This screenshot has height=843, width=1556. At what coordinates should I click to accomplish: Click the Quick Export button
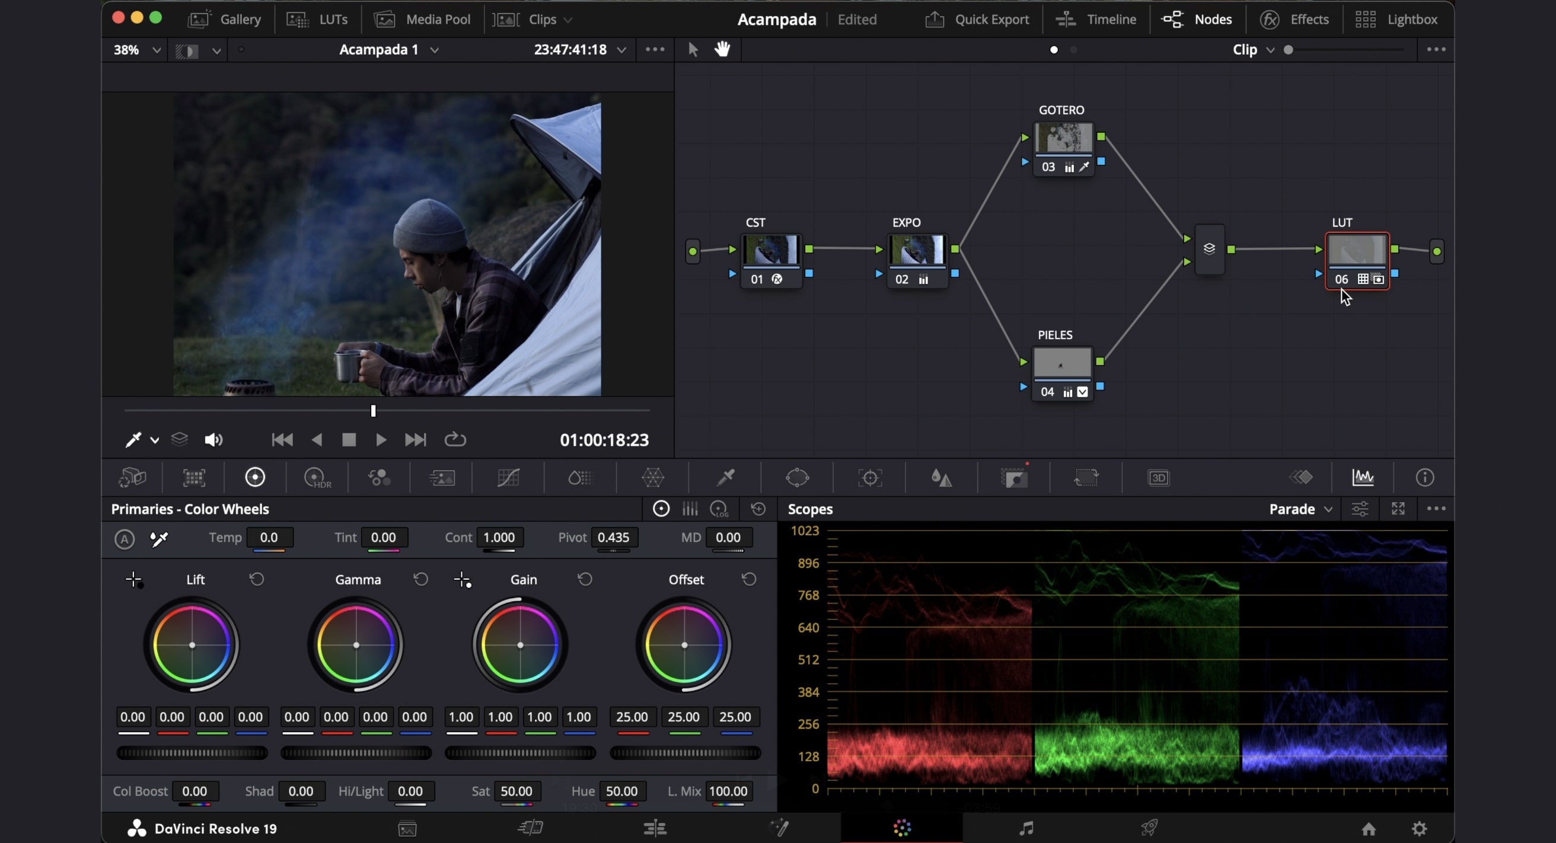coord(977,20)
